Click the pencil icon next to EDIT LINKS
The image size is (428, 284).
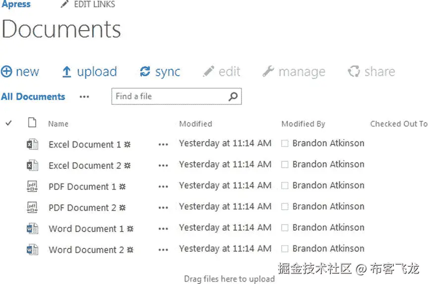[x=64, y=4]
